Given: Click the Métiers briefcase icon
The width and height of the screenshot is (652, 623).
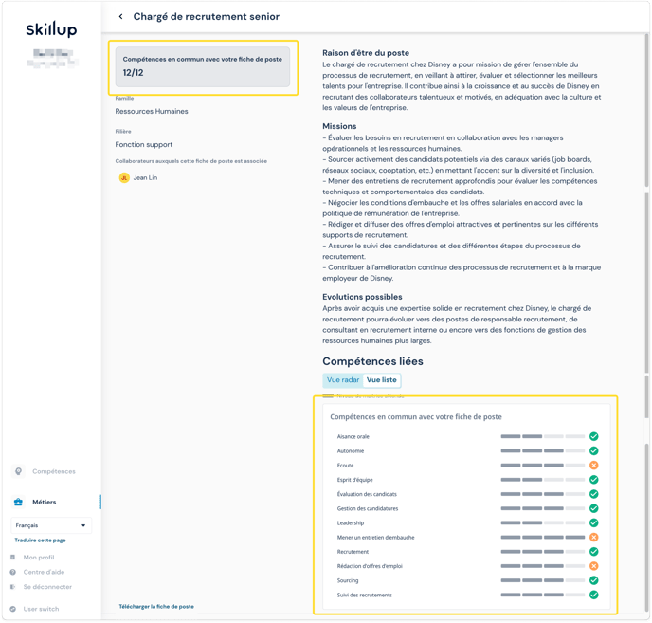Looking at the screenshot, I should [18, 502].
